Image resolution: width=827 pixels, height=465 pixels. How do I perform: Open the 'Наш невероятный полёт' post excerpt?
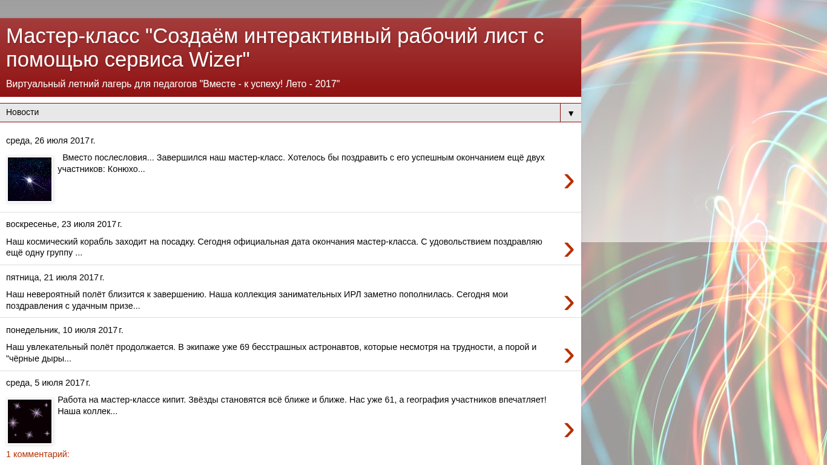tap(257, 300)
